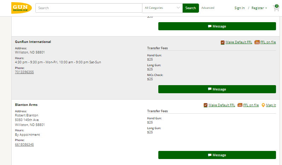Call GunRun phone number 7013396355
The width and height of the screenshot is (282, 165).
[24, 72]
